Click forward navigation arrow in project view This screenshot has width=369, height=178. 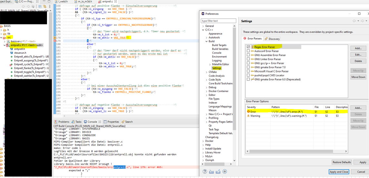click(28, 6)
